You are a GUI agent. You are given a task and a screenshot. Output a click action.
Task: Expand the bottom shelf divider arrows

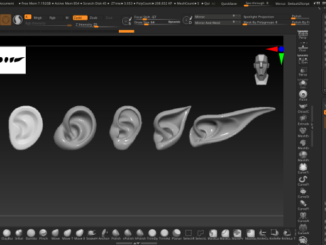click(137, 243)
